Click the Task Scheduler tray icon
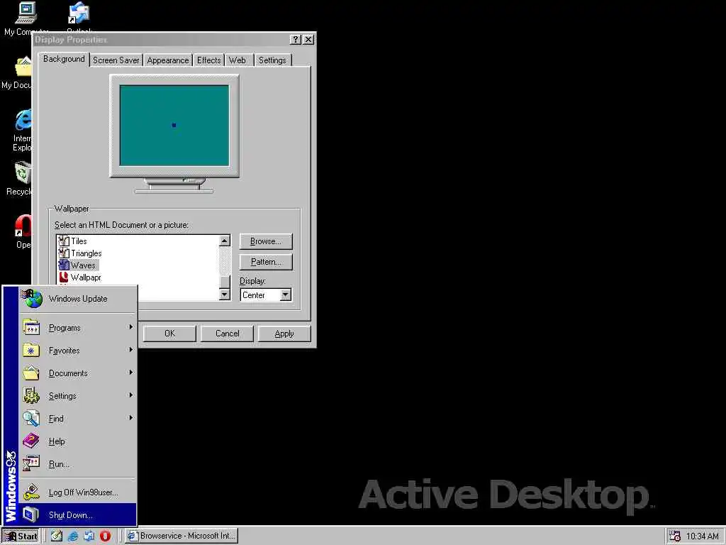This screenshot has height=545, width=726. pyautogui.click(x=675, y=536)
